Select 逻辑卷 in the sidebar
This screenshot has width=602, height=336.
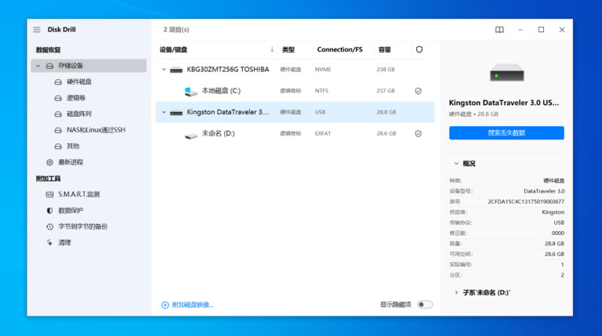[76, 98]
